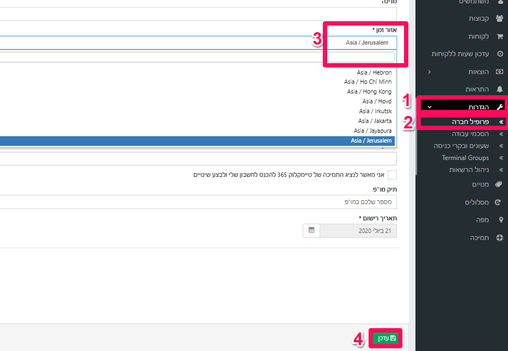Click the shopping cart icon for לקוחות

[500, 36]
